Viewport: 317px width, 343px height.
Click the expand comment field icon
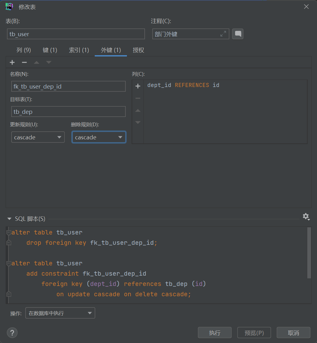point(223,34)
